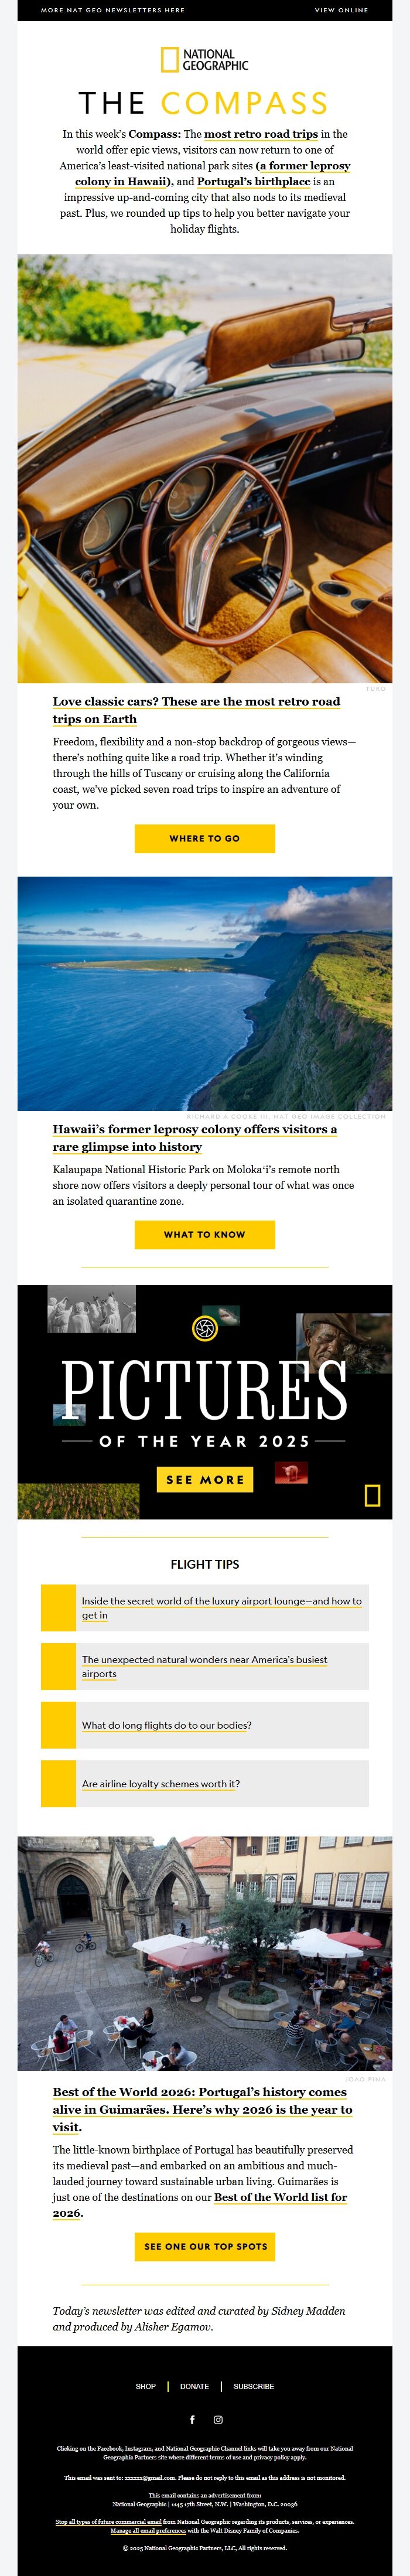Click SEE MORE on Pictures of the Year

click(205, 1479)
